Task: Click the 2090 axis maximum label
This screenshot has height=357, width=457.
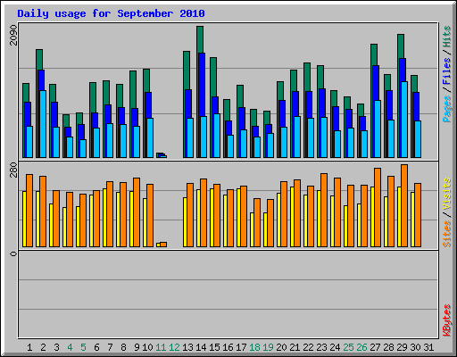Action: [13, 35]
